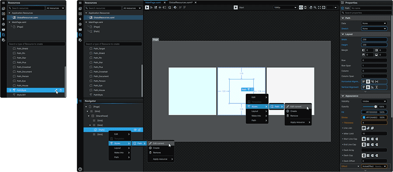Open the Data dropdown set to None
The width and height of the screenshot is (393, 172).
click(374, 23)
